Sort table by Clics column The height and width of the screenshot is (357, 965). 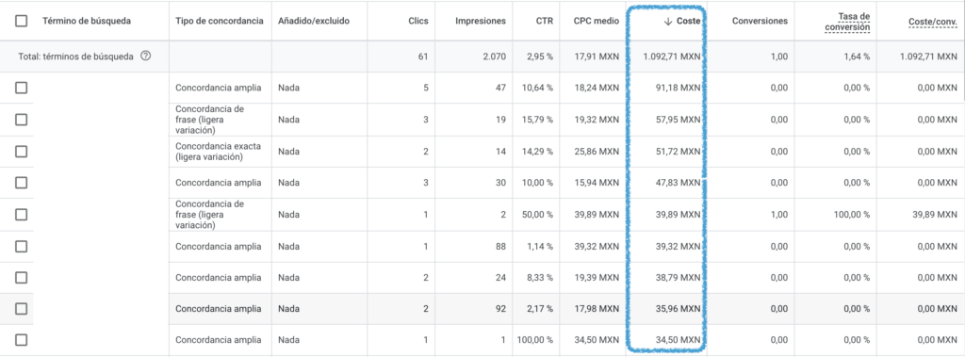point(418,21)
